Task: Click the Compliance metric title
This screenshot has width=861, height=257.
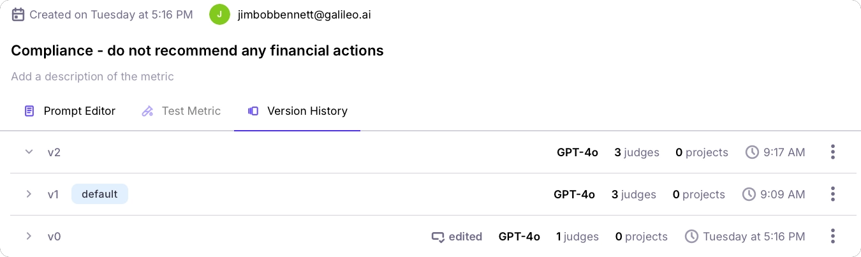Action: point(197,50)
